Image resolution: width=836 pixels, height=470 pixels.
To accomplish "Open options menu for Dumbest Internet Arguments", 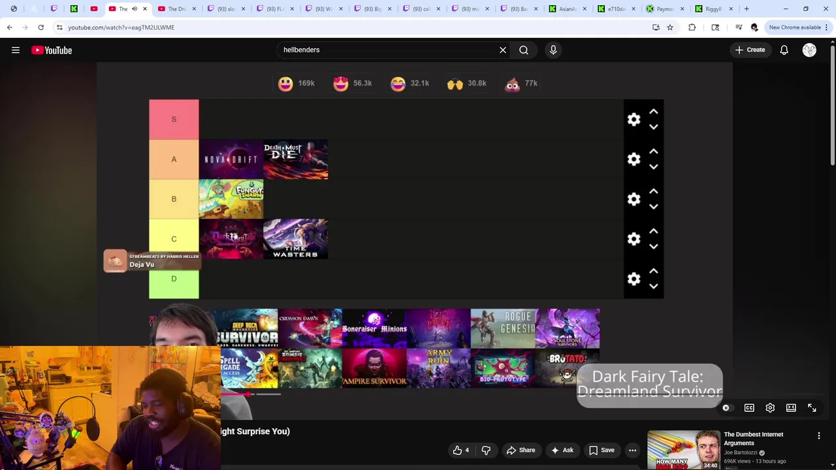I will coord(819,435).
